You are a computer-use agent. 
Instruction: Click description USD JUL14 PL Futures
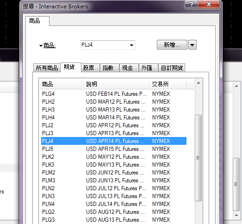tap(116, 204)
